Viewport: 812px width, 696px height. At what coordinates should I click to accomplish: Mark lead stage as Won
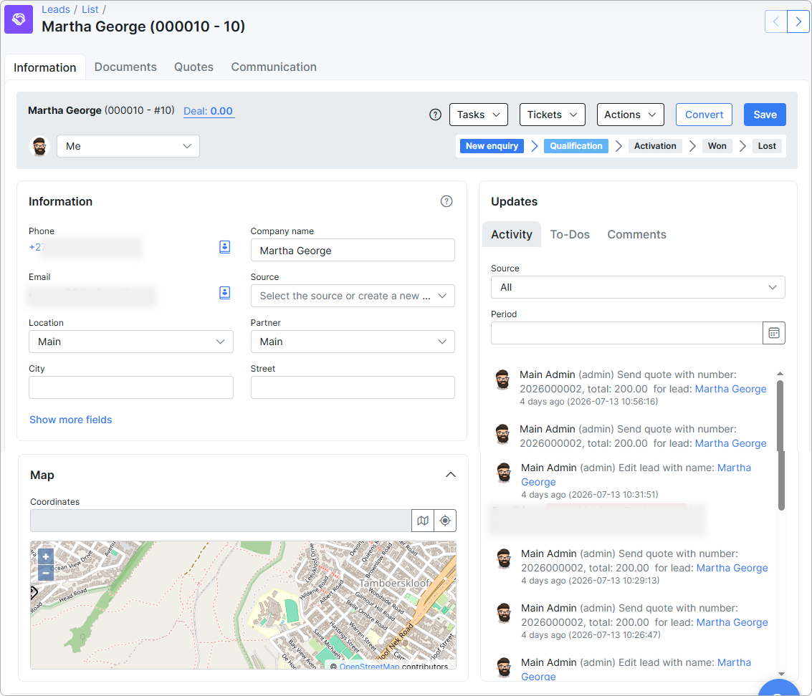tap(717, 146)
